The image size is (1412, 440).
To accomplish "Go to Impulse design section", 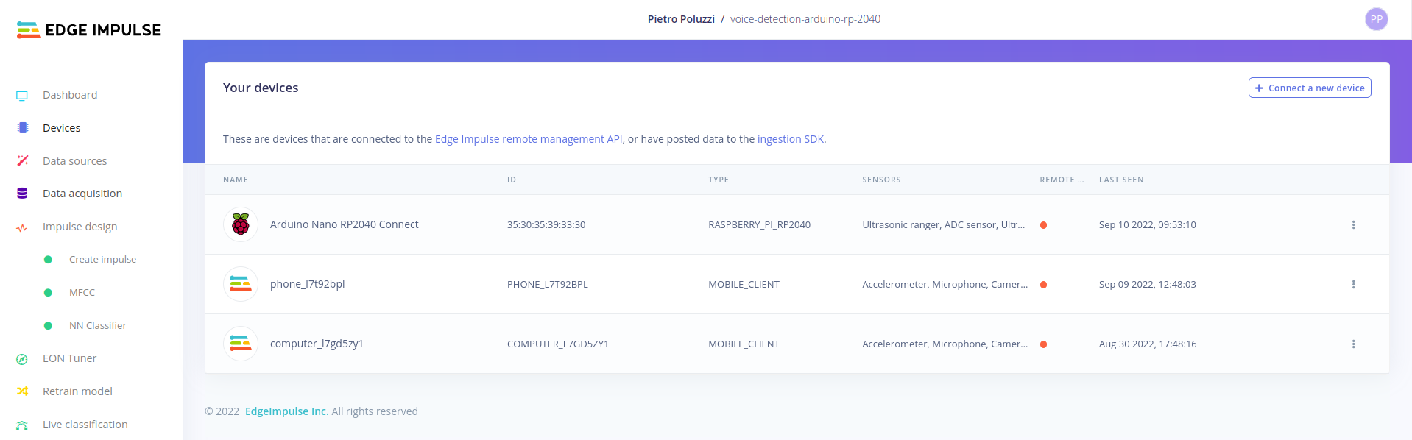I will [80, 227].
